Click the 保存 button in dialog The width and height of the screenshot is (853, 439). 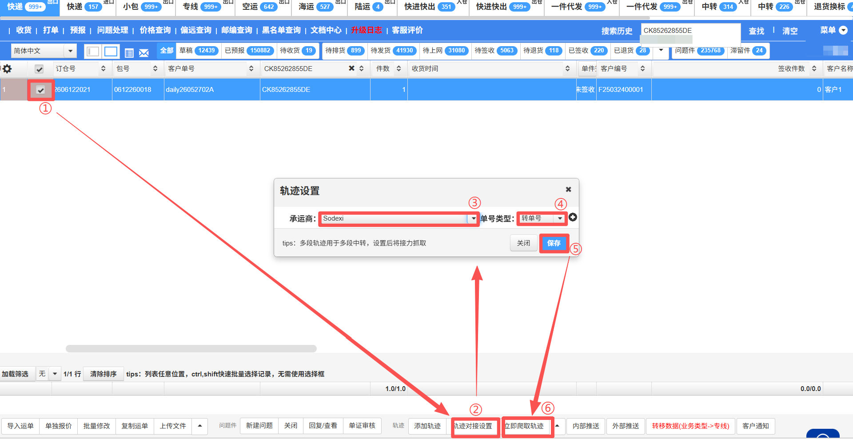554,243
